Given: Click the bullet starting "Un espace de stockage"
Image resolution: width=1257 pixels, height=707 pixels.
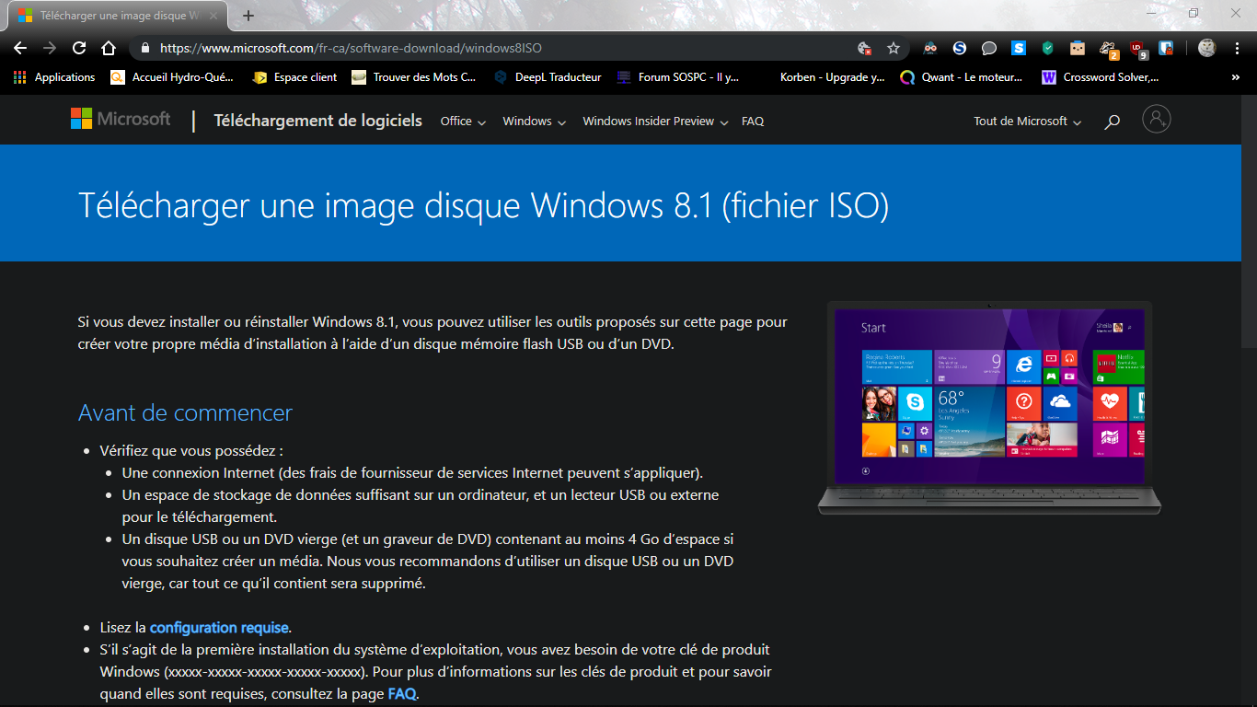Looking at the screenshot, I should pos(421,506).
